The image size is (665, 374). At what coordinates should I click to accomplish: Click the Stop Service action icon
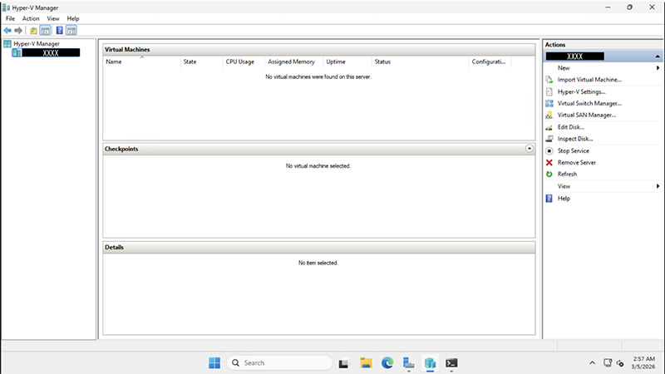tap(549, 151)
